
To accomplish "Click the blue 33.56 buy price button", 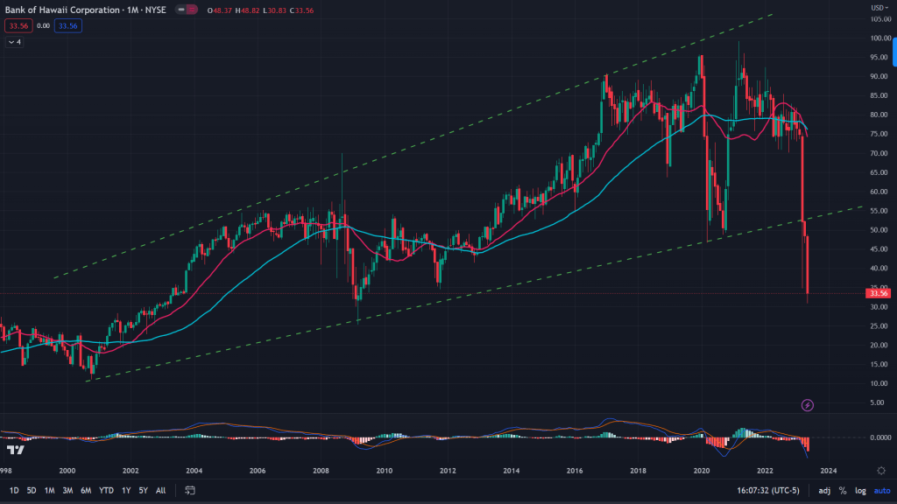I will 67,26.
